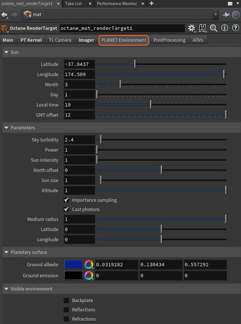The height and width of the screenshot is (324, 241).
Task: Collapse the Planetary surface section
Action: (6, 252)
